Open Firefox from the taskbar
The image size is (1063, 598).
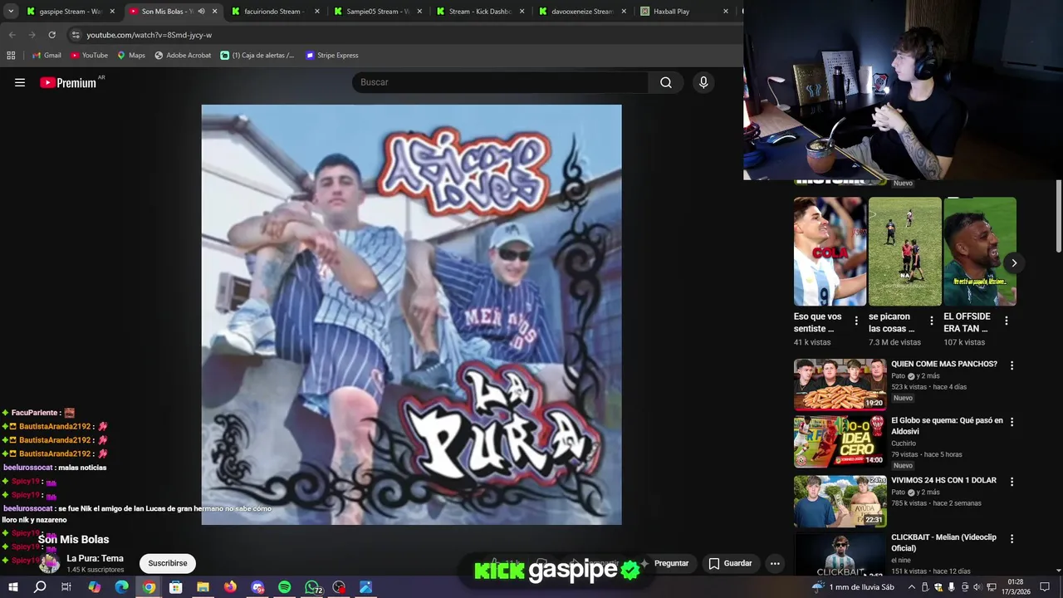pyautogui.click(x=230, y=587)
